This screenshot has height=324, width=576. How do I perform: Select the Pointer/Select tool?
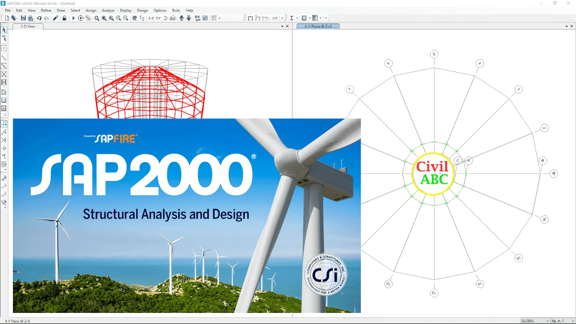click(x=4, y=30)
